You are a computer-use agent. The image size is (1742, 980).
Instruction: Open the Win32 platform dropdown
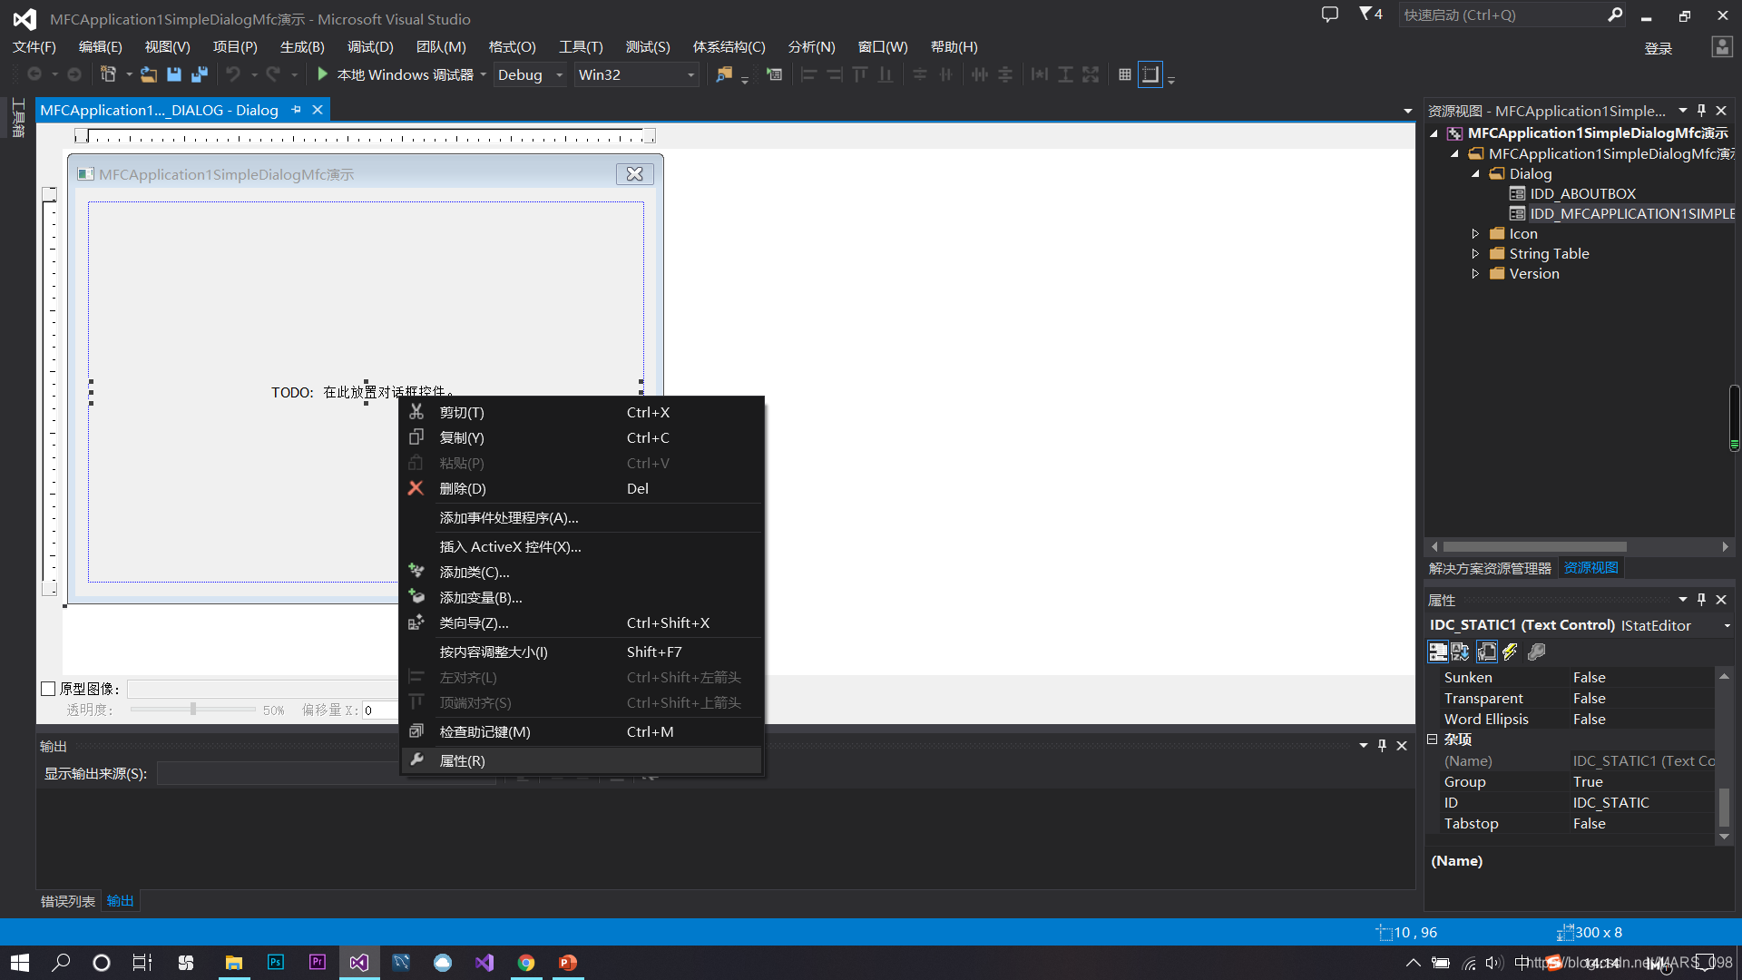coord(690,75)
